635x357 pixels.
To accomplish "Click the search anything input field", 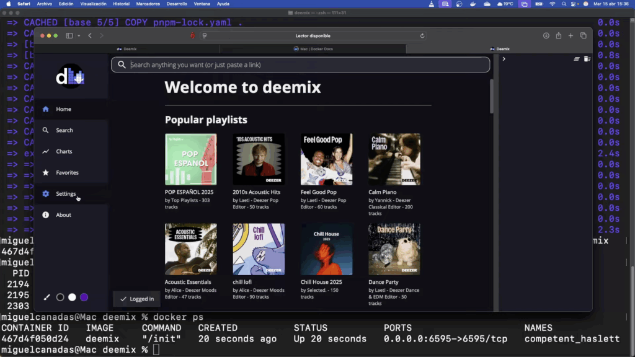I will (x=301, y=64).
